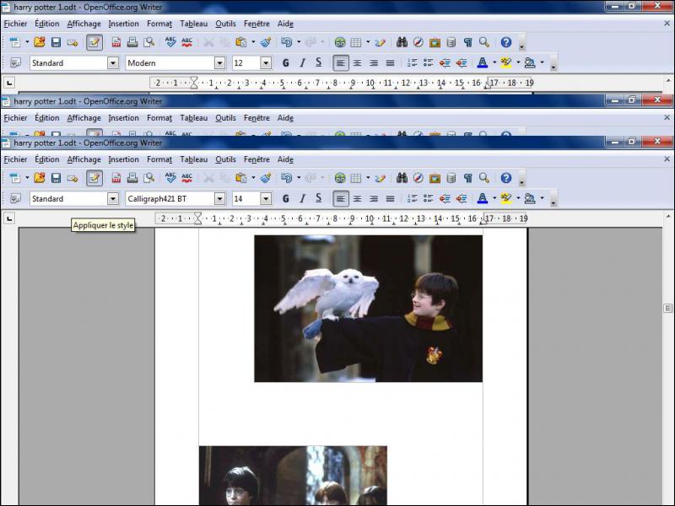Screen dimensions: 675x506
Task: Enable justified alignment in the front window
Action: click(390, 198)
